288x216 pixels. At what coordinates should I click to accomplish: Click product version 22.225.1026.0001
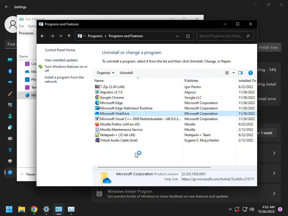[193, 174]
